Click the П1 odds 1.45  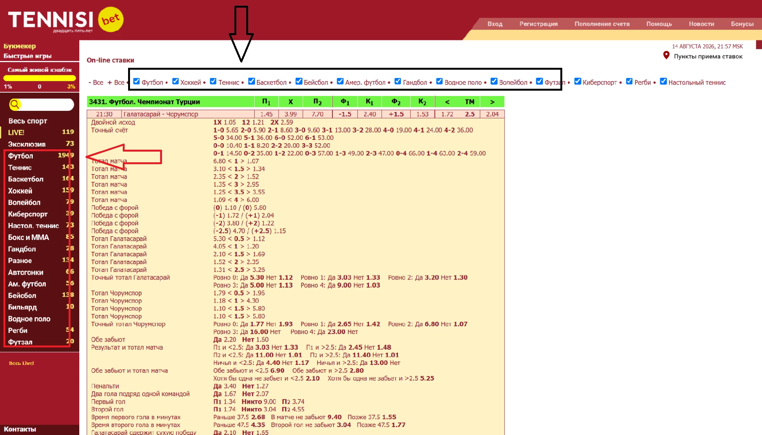coord(266,114)
